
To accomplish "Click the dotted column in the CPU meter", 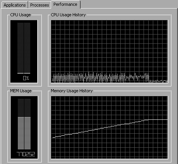I will point(24,48).
